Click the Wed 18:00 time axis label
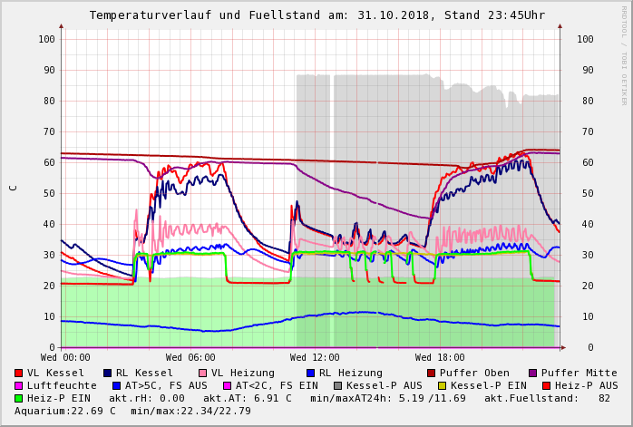 coord(439,358)
